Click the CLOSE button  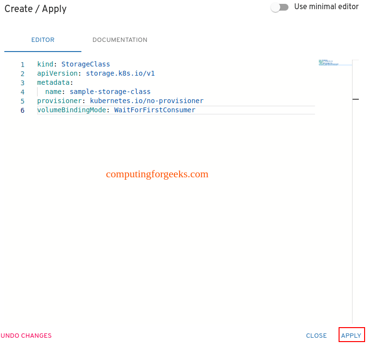tap(316, 335)
